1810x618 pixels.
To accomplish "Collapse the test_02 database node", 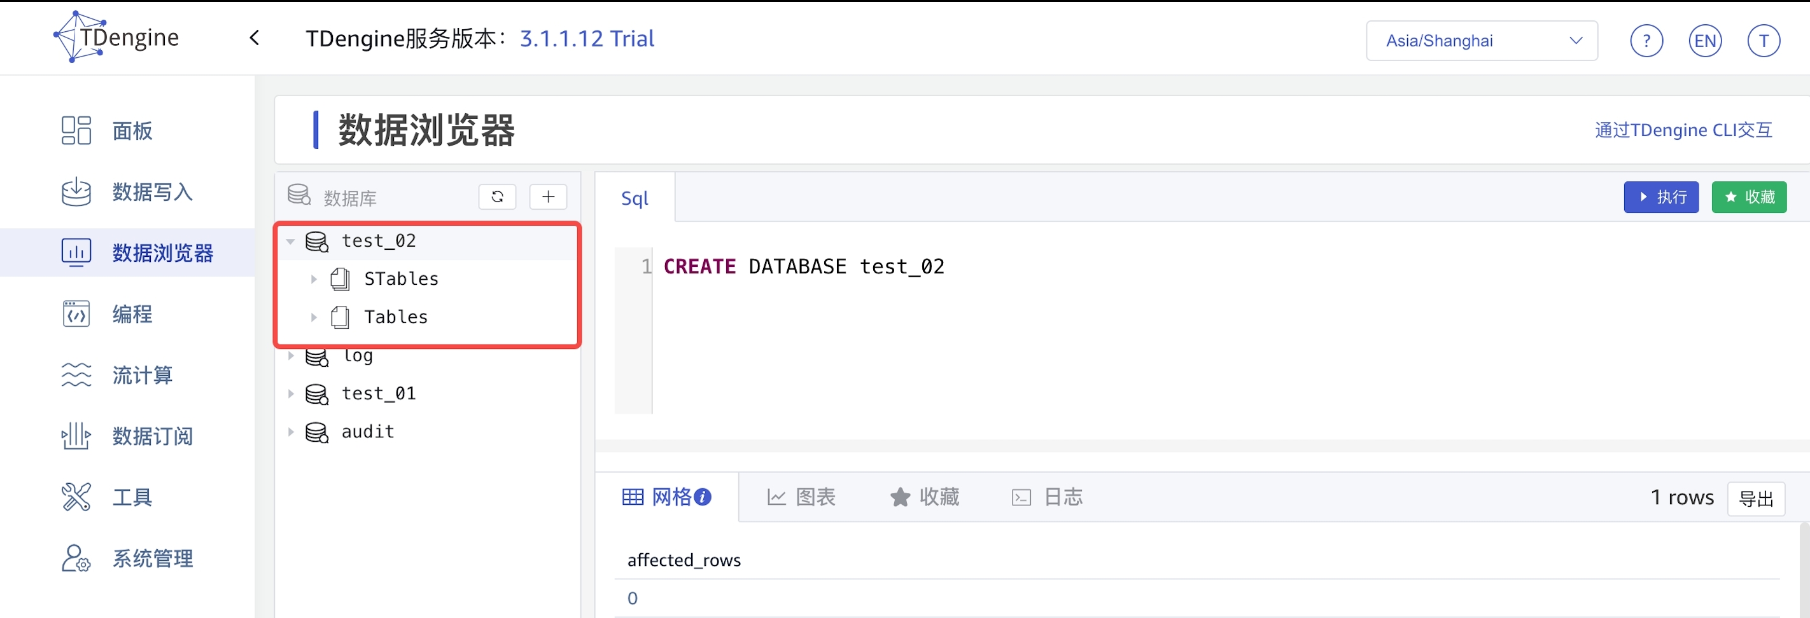I will pyautogui.click(x=290, y=242).
